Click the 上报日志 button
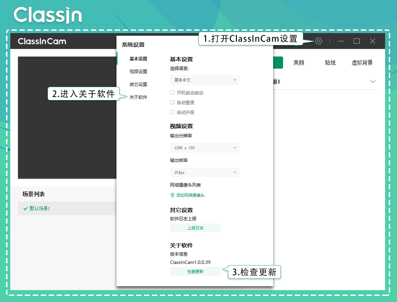Screen dimensions: 397x302 click(195, 228)
